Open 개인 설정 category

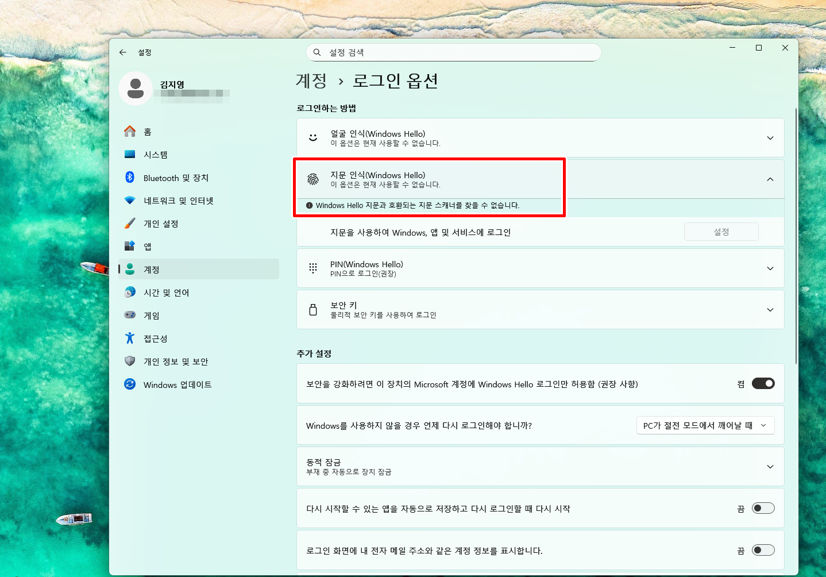tap(199, 224)
